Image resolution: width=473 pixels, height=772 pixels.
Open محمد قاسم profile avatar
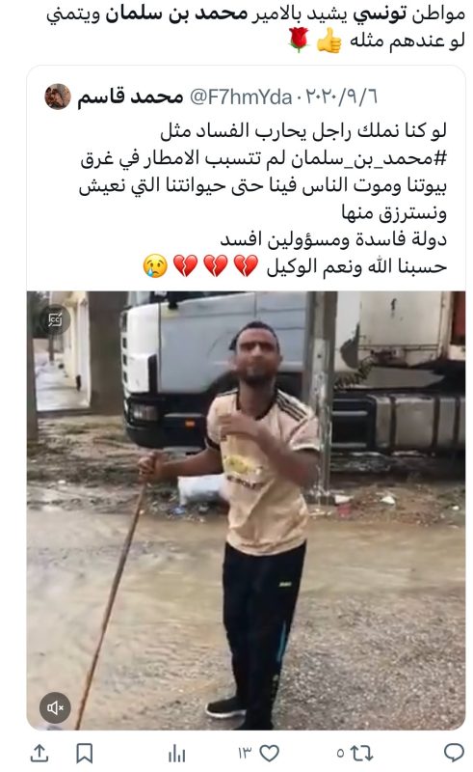tap(58, 96)
